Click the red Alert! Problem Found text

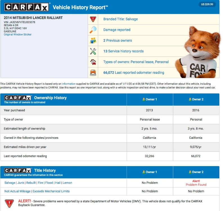(196, 183)
